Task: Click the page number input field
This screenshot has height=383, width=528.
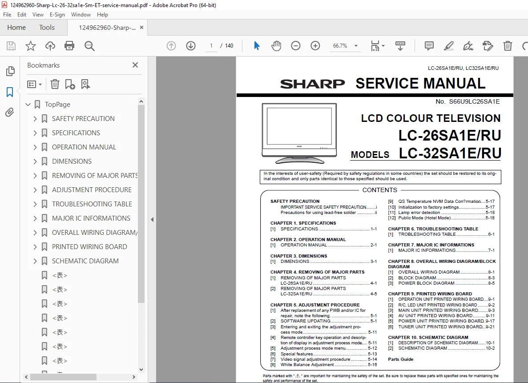Action: 211,46
